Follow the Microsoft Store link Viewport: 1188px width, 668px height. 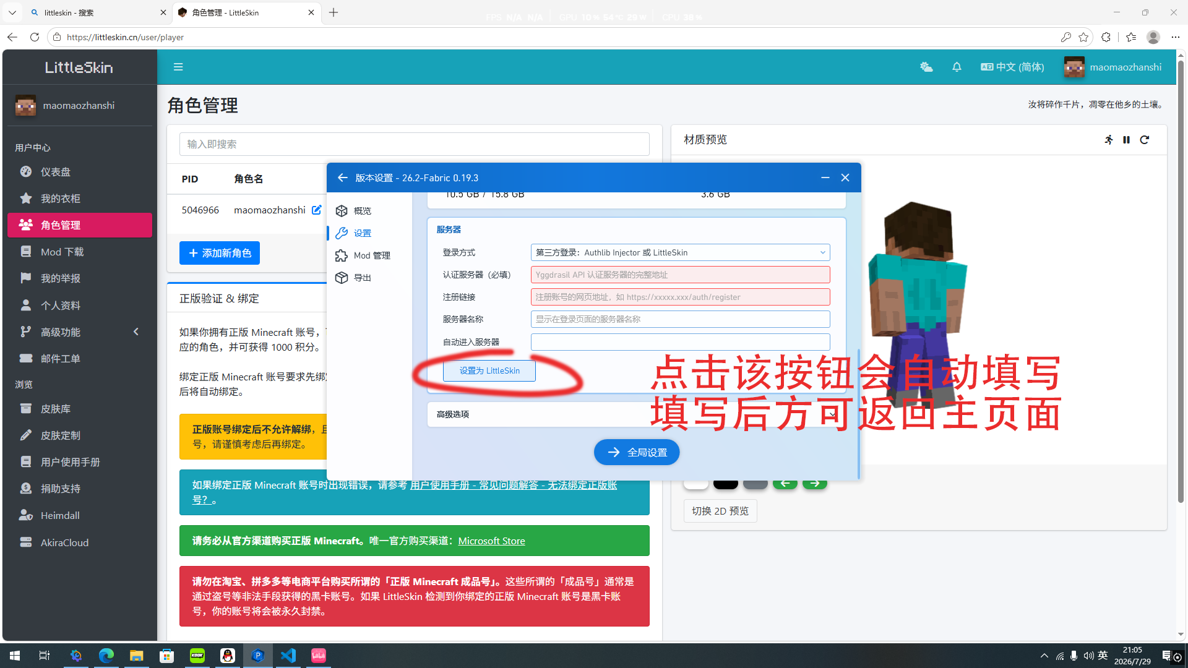[491, 541]
